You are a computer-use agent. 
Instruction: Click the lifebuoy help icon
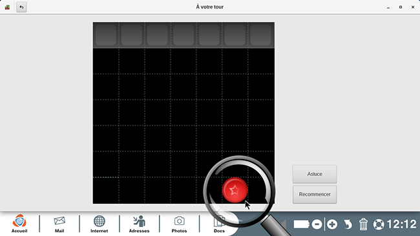coord(379,224)
